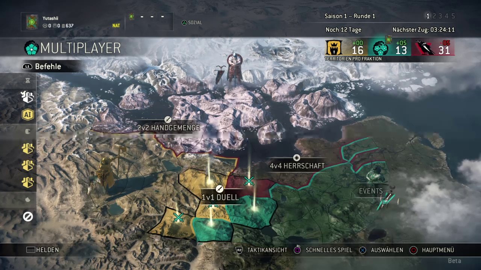Select the 1v1 Duell game mode label
The height and width of the screenshot is (270, 481).
click(x=220, y=198)
